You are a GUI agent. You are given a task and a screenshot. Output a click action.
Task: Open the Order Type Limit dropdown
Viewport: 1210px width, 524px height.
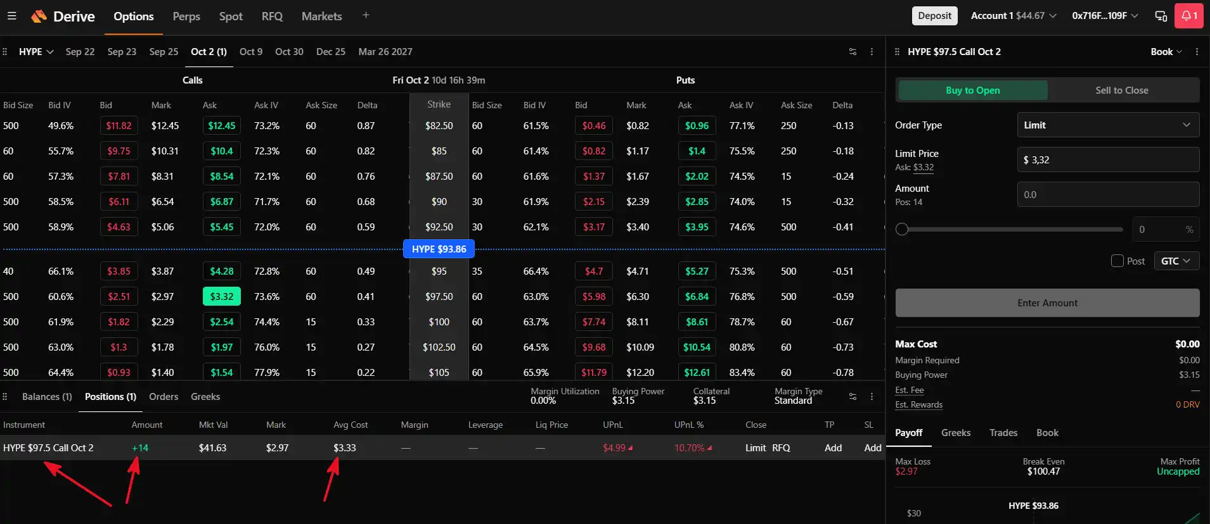(x=1108, y=125)
